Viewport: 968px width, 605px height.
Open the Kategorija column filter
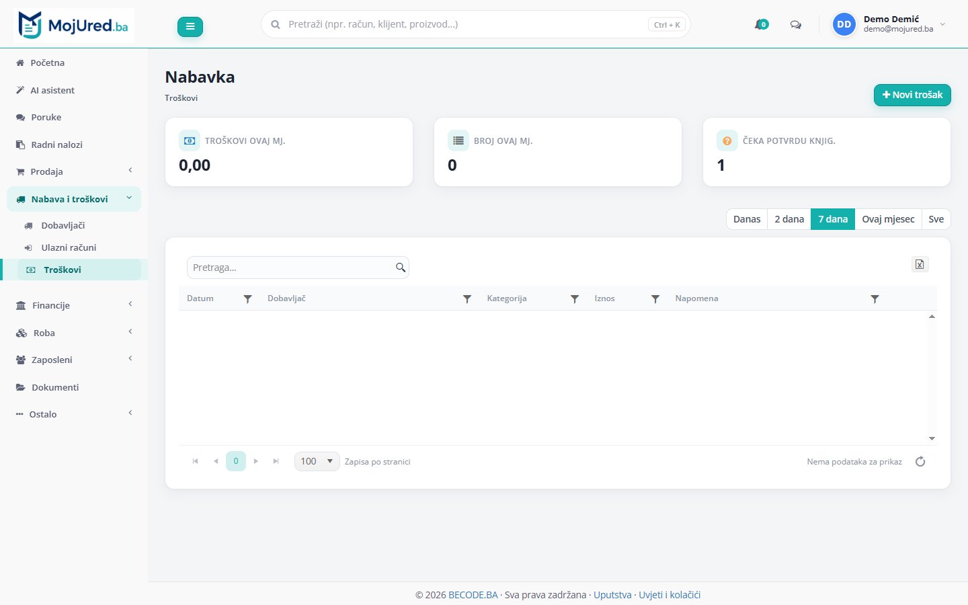coord(575,298)
